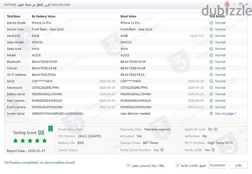Click the Front Camera read value F0W951613STK91M8V
The image size is (252, 174).
(x=136, y=107)
